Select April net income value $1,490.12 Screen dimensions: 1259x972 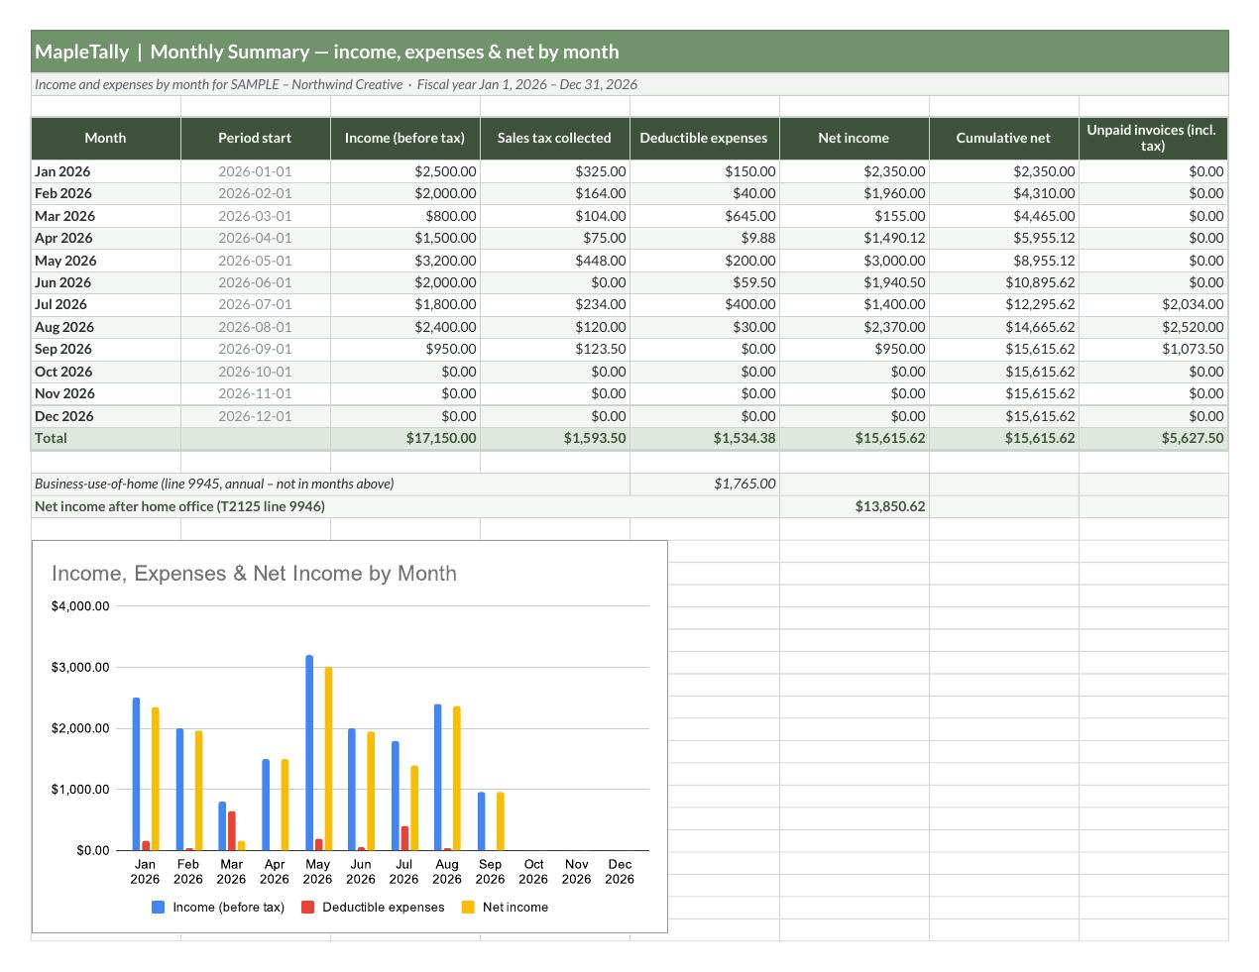coord(855,238)
